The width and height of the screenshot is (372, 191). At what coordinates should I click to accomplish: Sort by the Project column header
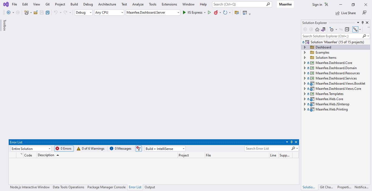191,155
